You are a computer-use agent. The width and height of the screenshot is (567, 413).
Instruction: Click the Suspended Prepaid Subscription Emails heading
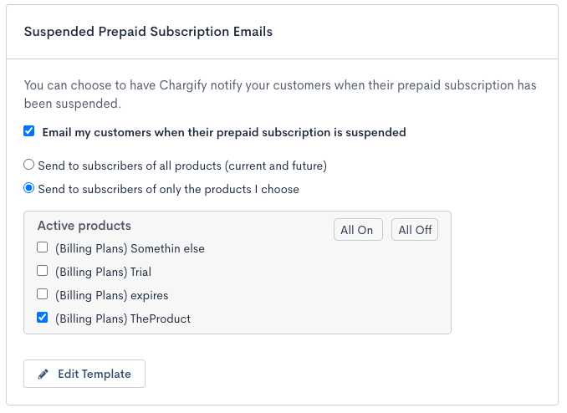pyautogui.click(x=148, y=32)
